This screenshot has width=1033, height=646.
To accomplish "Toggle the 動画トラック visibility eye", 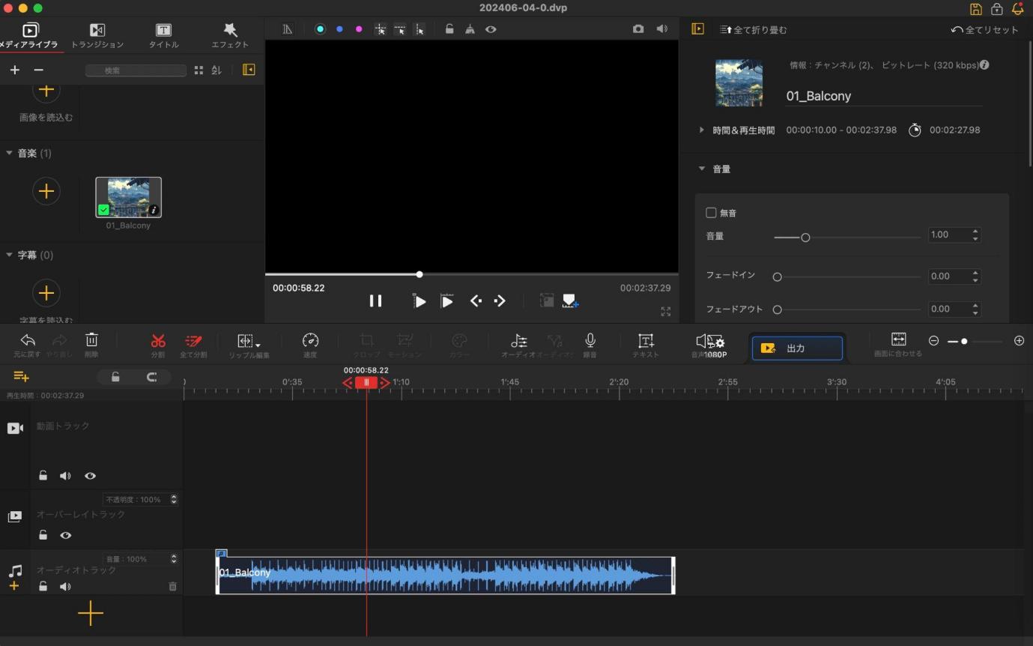I will click(x=90, y=476).
